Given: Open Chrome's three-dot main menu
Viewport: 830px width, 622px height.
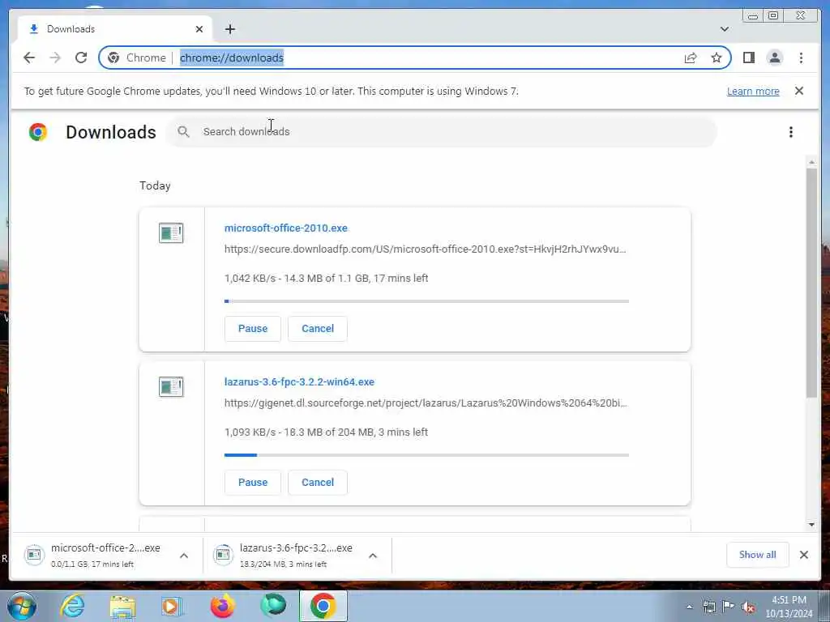Looking at the screenshot, I should (x=801, y=58).
